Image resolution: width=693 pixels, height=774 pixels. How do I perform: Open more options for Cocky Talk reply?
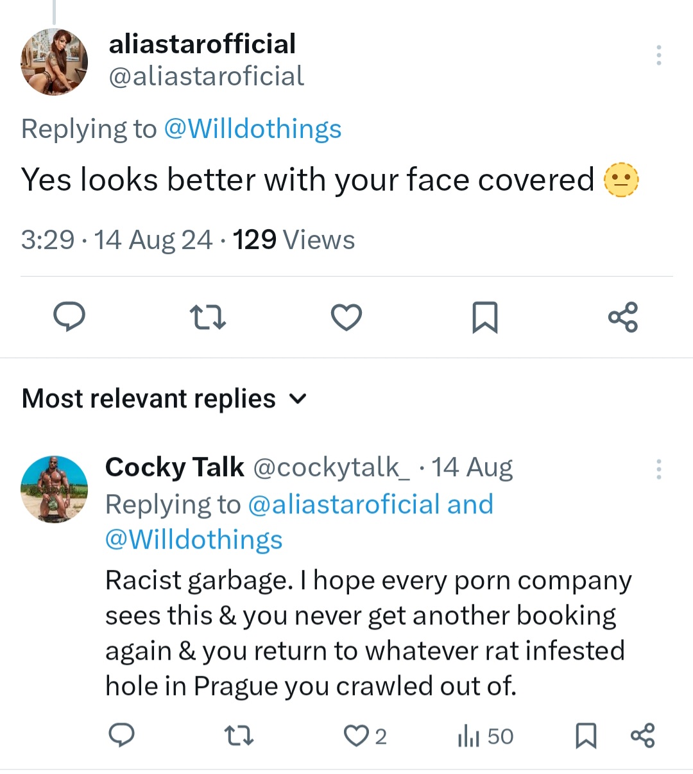point(658,469)
